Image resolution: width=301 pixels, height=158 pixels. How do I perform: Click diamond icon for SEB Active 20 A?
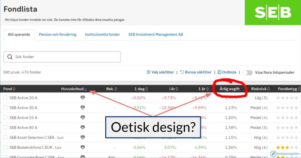coord(83,97)
